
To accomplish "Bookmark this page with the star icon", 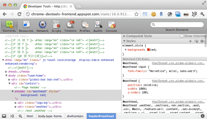I will [137, 14].
